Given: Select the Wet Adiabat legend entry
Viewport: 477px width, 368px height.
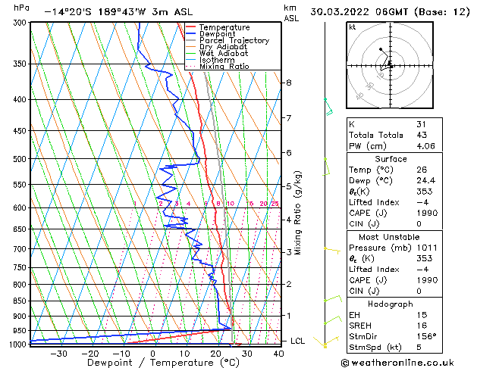Looking at the screenshot, I should (x=225, y=53).
